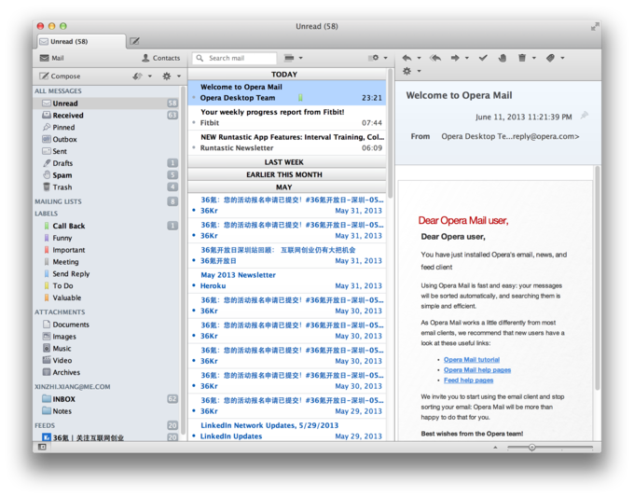
Task: Click the message list view mode icon
Action: pos(289,58)
